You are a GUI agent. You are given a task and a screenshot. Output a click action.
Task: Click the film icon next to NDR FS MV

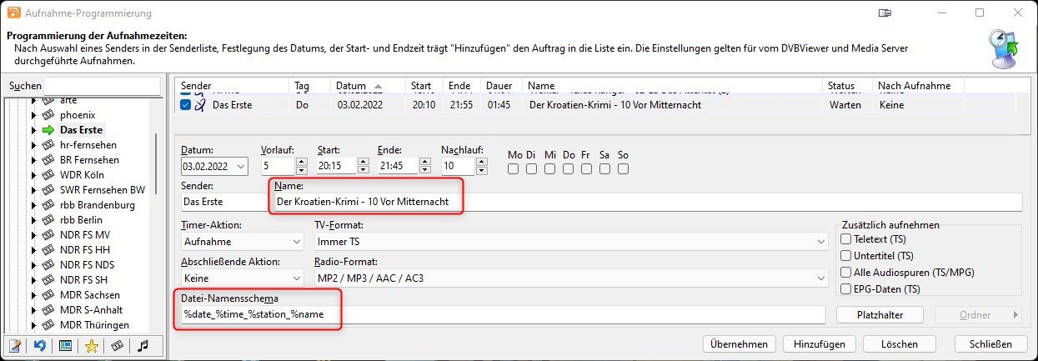48,235
